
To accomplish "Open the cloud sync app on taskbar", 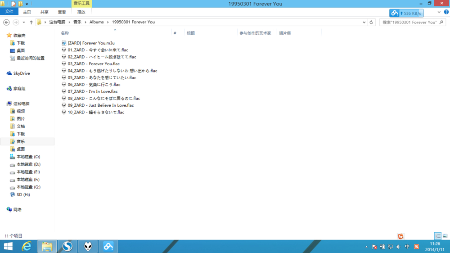I will click(x=108, y=246).
